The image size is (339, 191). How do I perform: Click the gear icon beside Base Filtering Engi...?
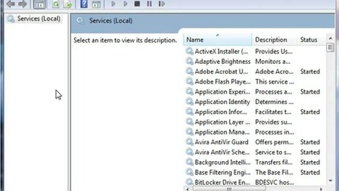190,172
